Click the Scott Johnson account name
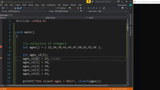The width and height of the screenshot is (160, 90). [x=122, y=5]
